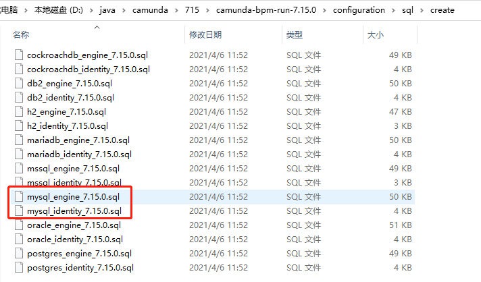
Task: Select the cockroachdb_engine_7.15.0.sql file icon
Action: (x=19, y=55)
